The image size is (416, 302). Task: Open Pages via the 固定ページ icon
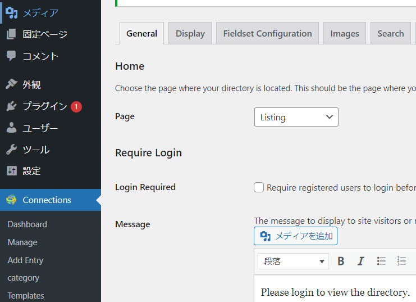[11, 34]
